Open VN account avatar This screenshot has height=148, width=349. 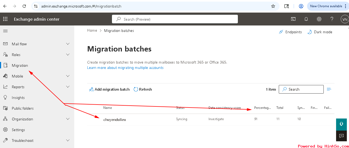[345, 19]
